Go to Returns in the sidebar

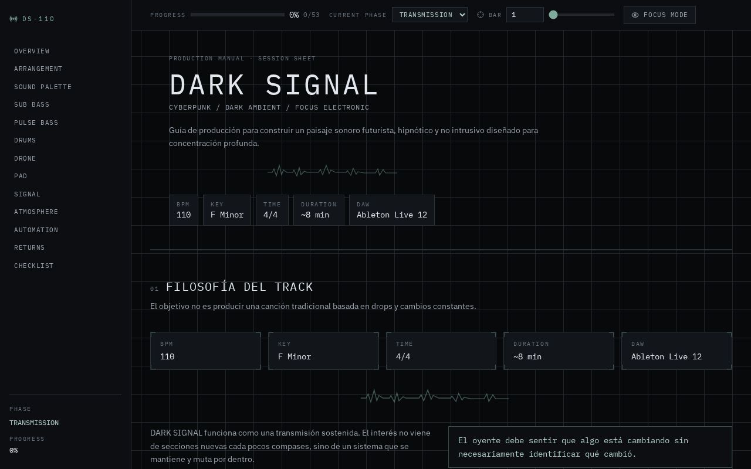pyautogui.click(x=29, y=247)
